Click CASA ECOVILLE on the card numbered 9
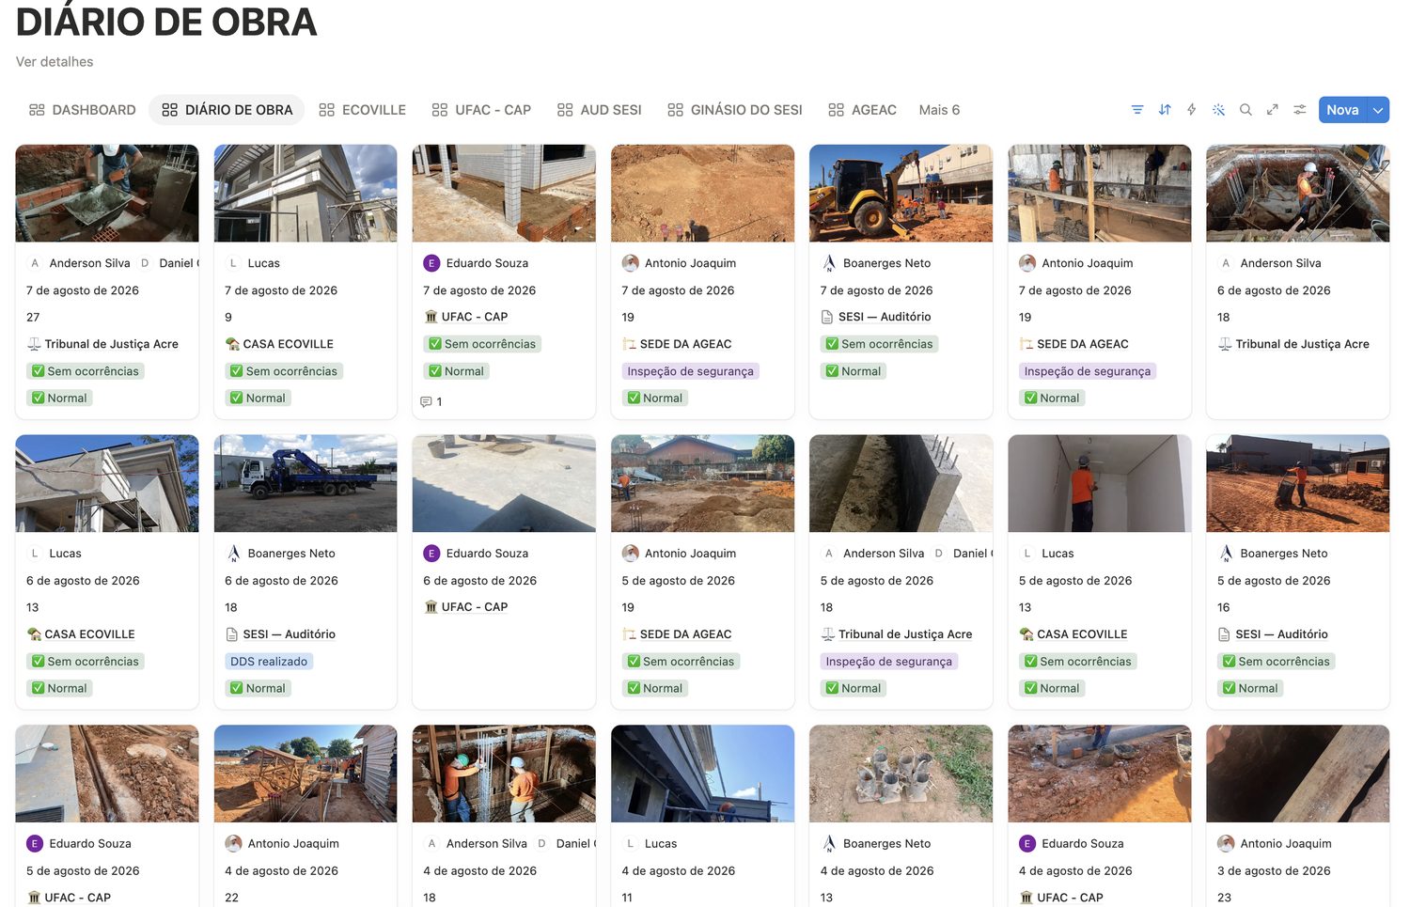Viewport: 1410px width, 907px height. pyautogui.click(x=289, y=344)
